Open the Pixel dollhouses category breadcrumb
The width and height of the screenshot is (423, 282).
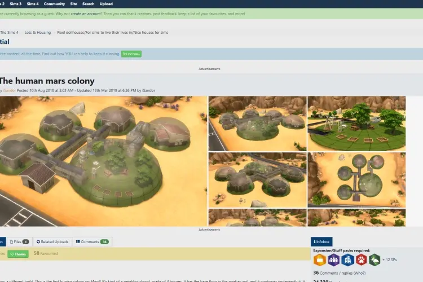tap(112, 32)
